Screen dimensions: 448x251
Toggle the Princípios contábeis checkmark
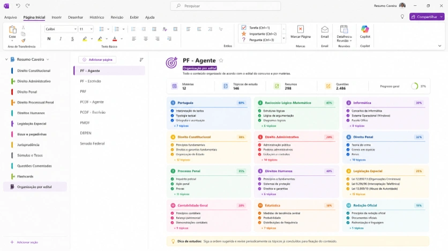point(172,213)
